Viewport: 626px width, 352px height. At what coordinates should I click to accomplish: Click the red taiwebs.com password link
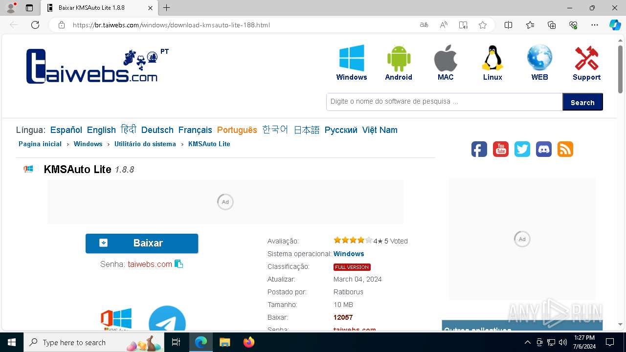(150, 264)
